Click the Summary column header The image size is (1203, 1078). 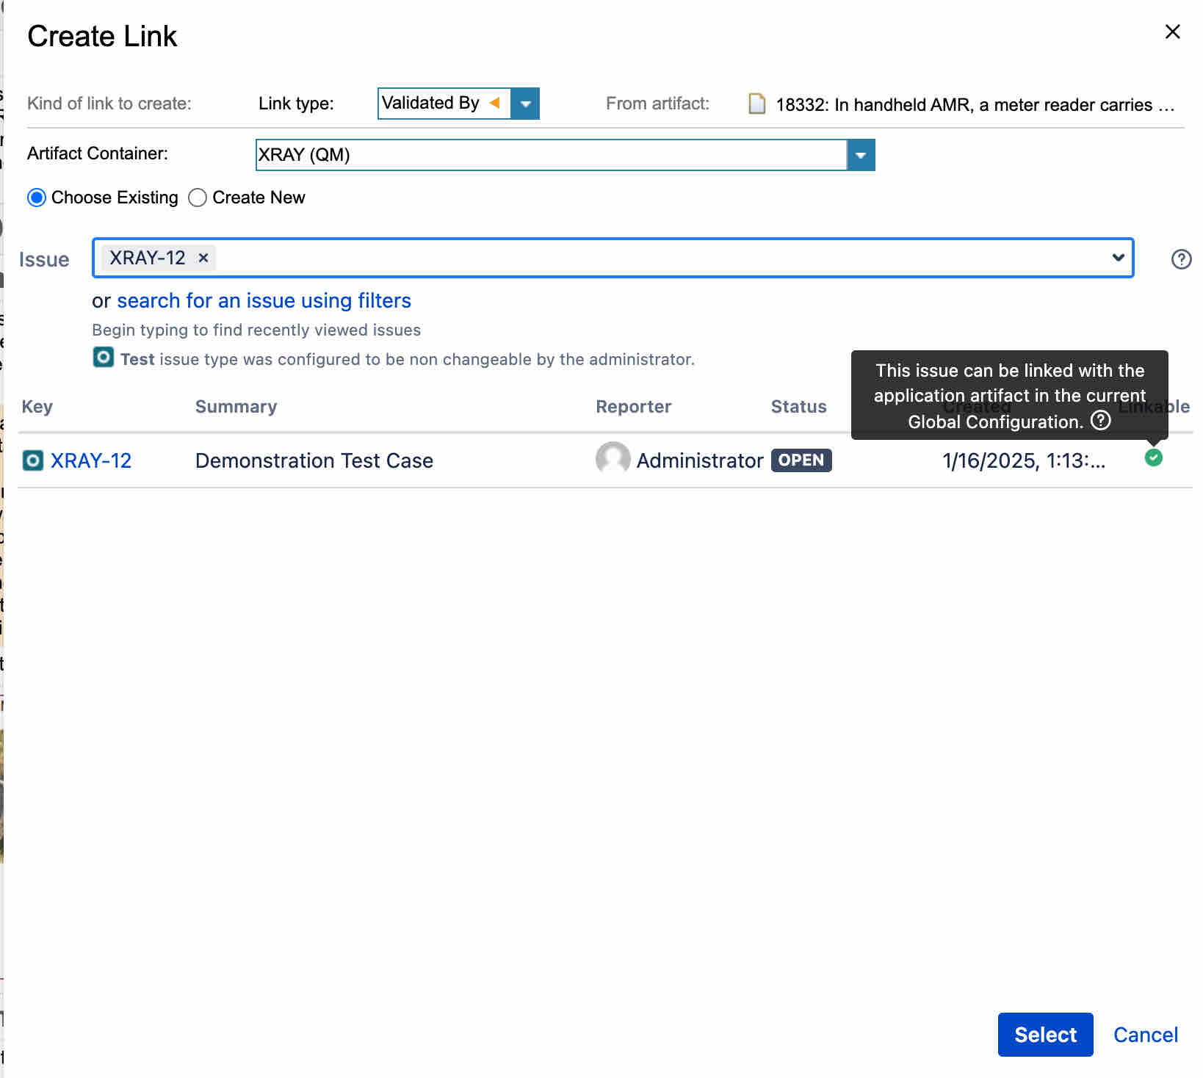coord(236,407)
